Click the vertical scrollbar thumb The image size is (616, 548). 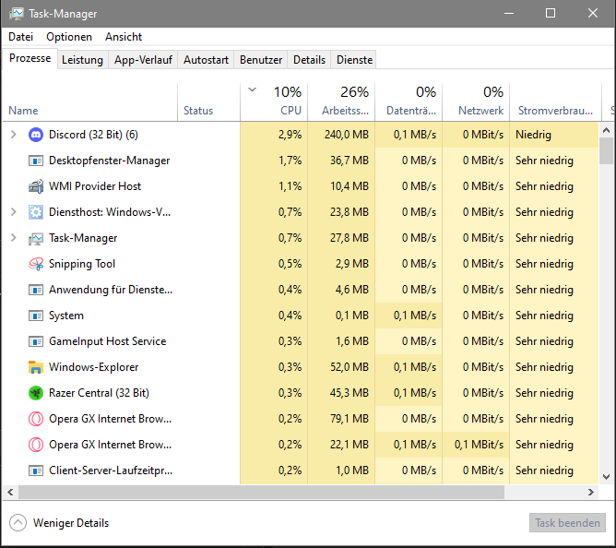(x=606, y=150)
